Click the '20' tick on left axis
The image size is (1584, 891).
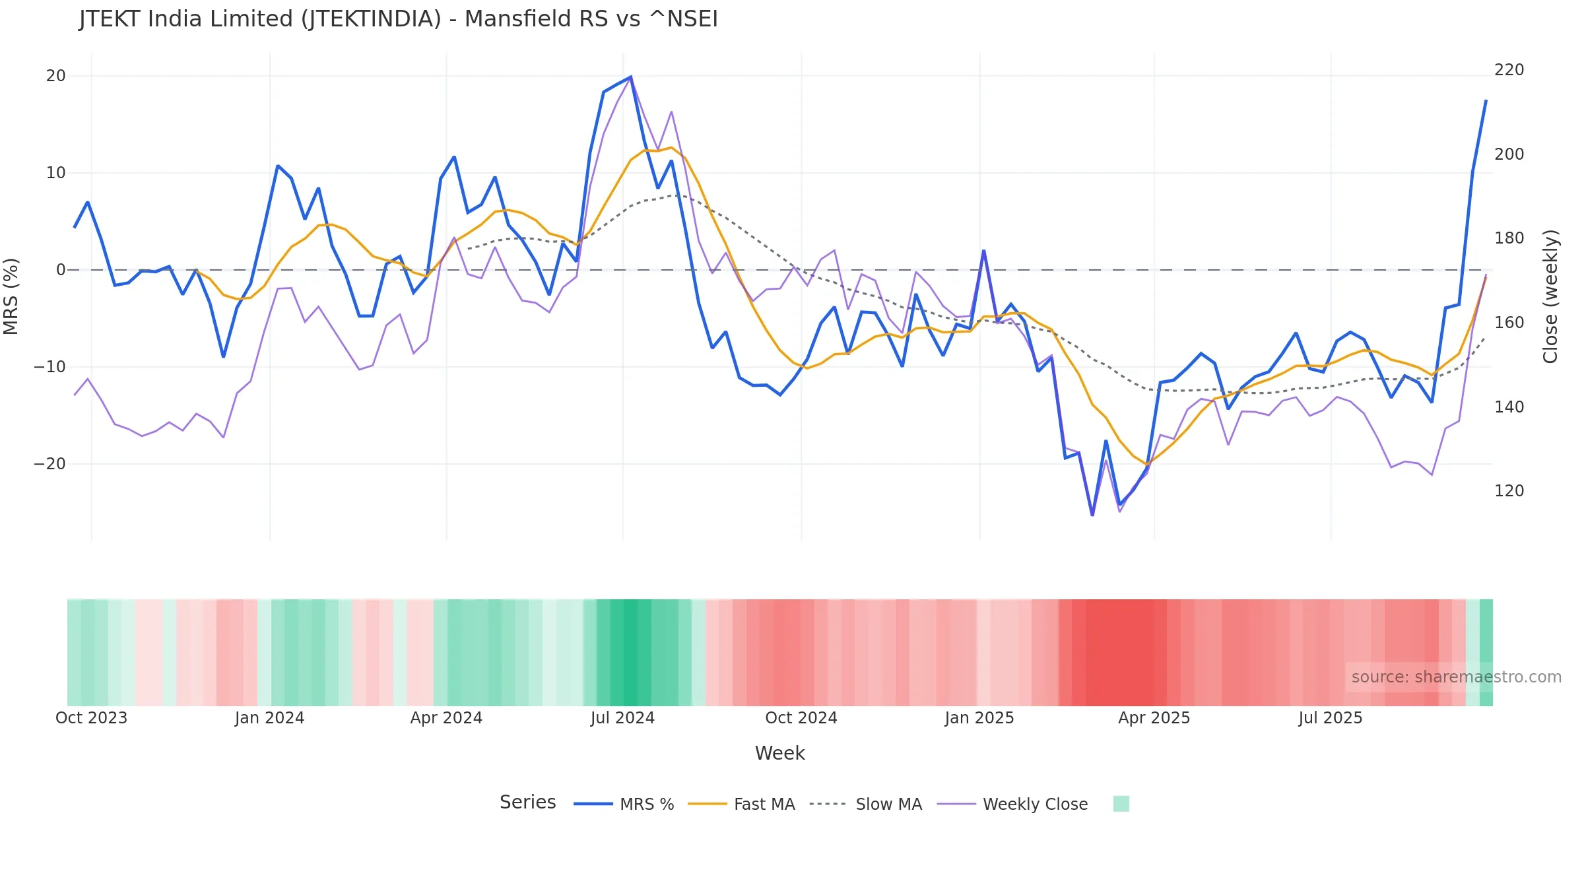tap(56, 76)
